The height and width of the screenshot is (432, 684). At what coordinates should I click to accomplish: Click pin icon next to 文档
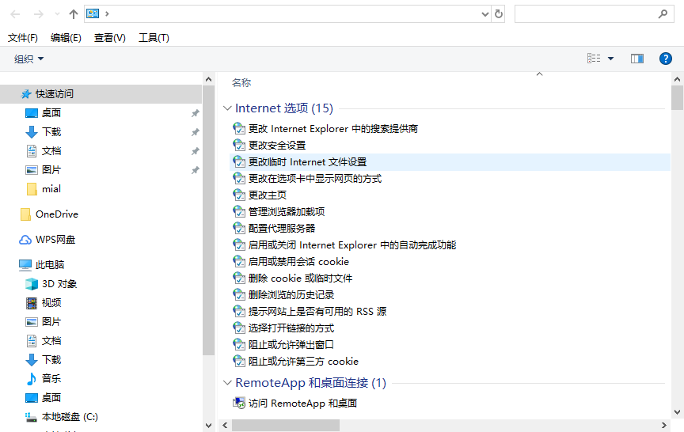click(x=195, y=151)
